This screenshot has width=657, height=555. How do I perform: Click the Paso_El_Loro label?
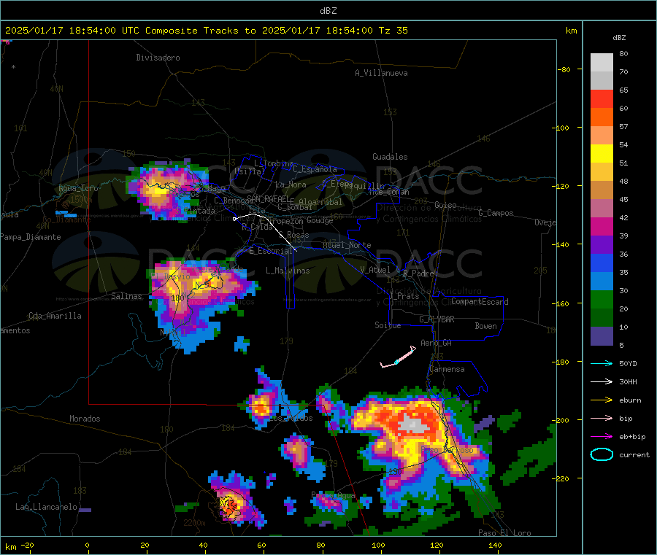point(504,533)
